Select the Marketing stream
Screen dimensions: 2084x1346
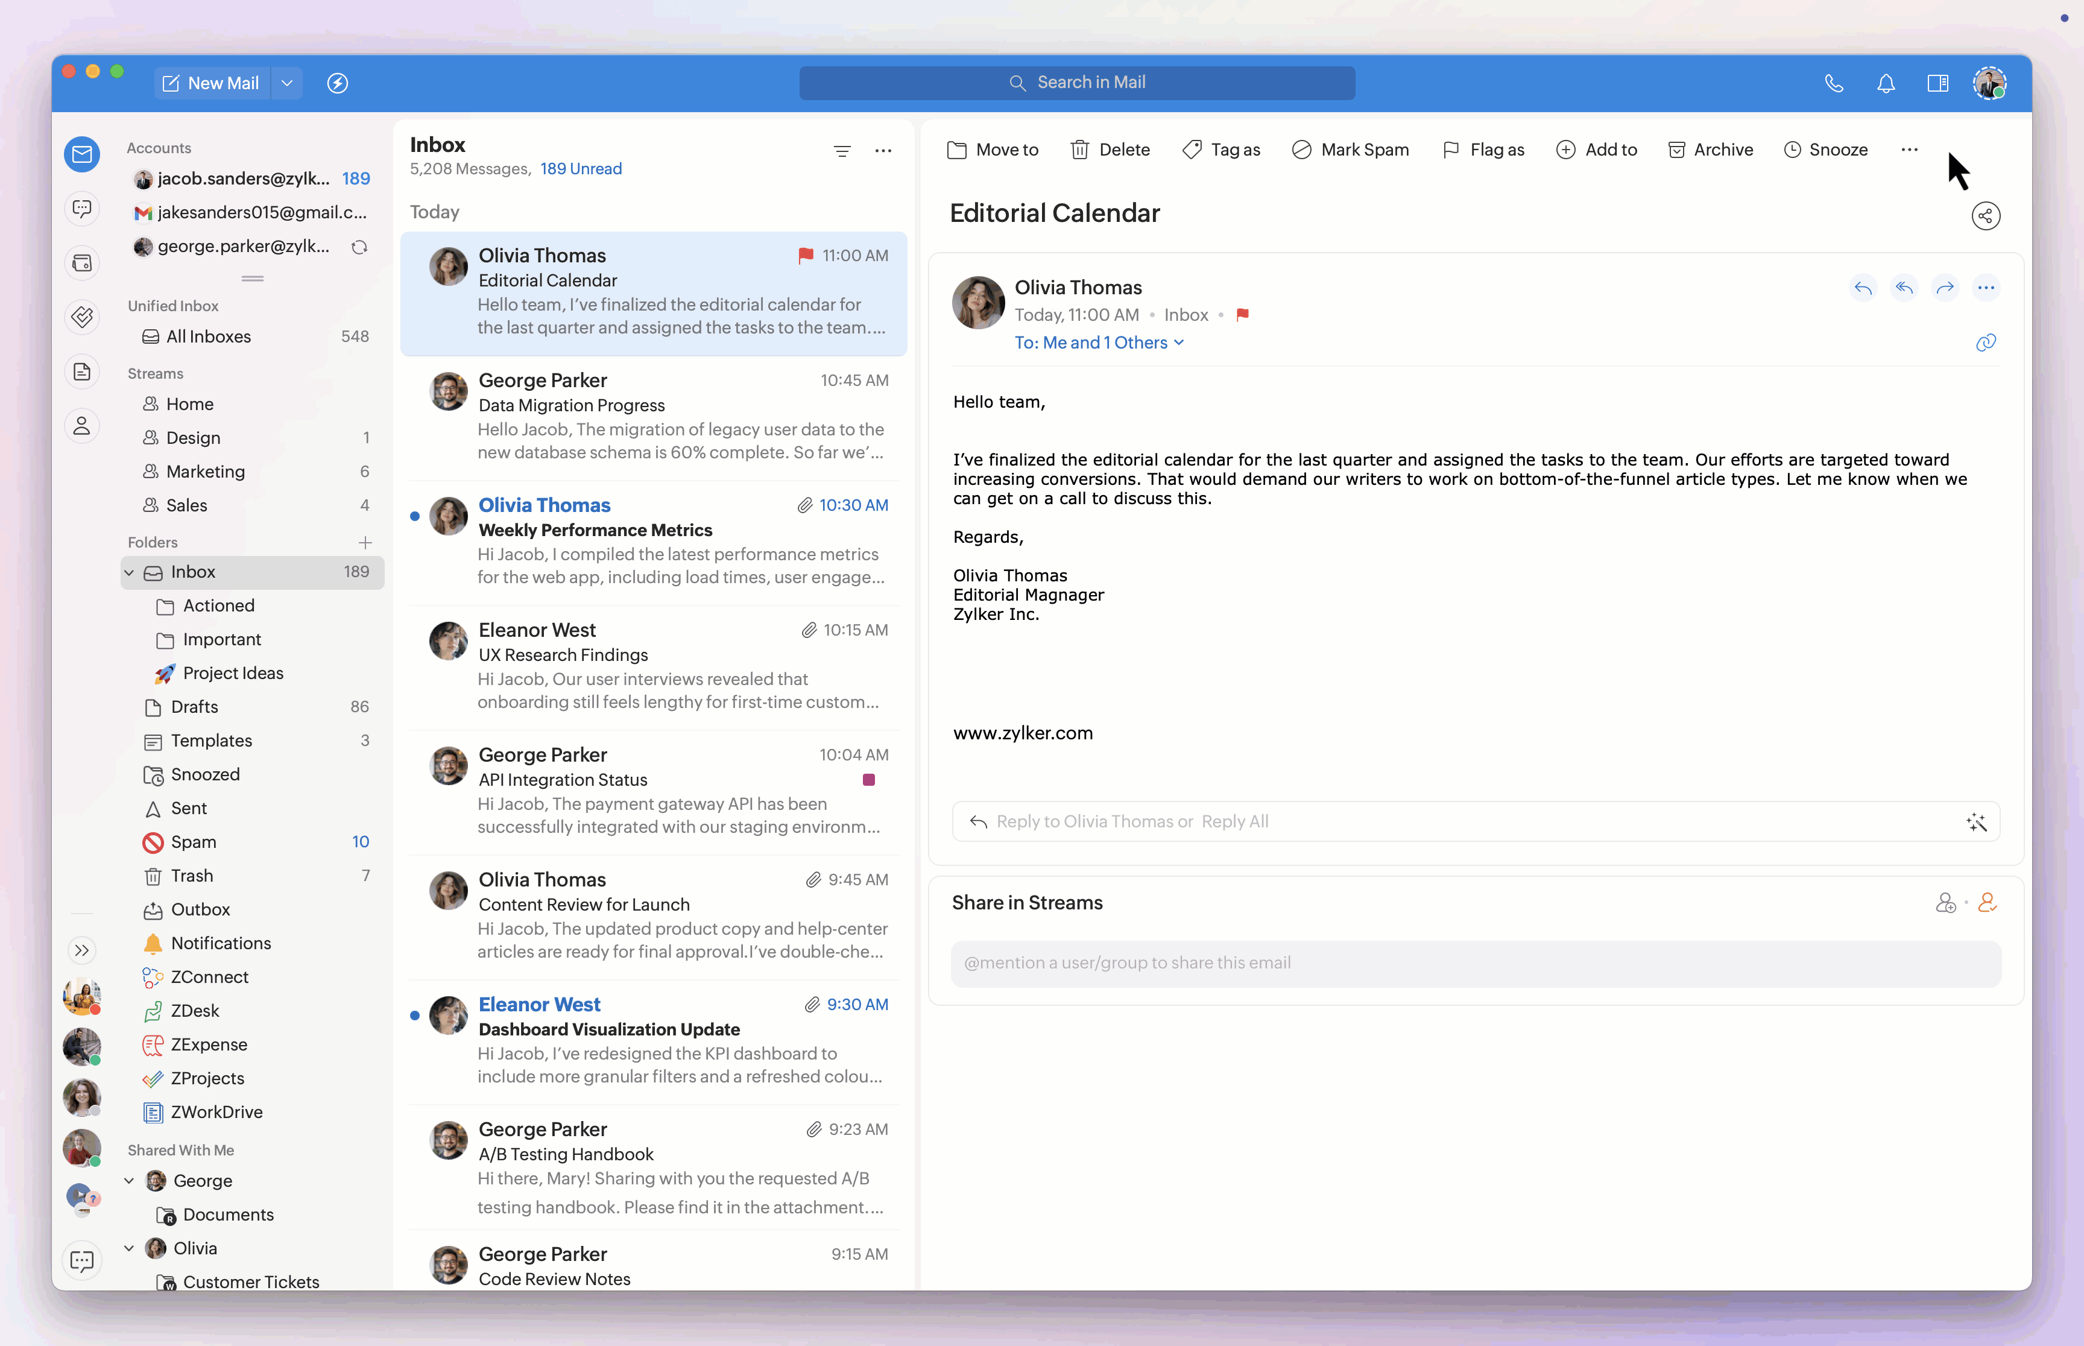206,472
